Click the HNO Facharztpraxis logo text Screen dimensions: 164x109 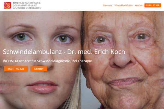(x=27, y=3)
